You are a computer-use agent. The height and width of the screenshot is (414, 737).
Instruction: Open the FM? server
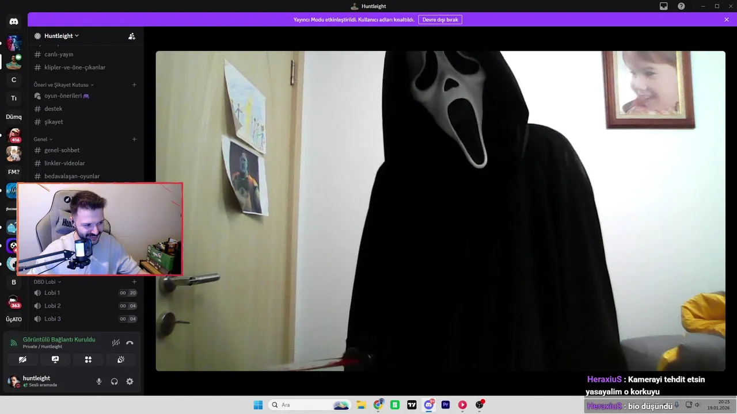14,172
